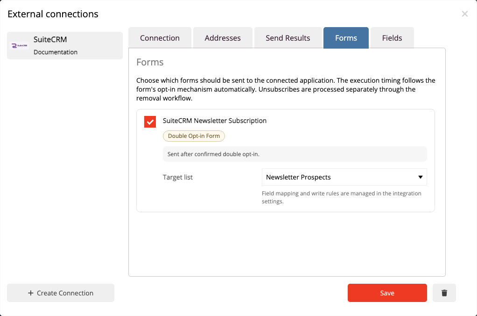Click the trash delete connection icon

(x=444, y=293)
